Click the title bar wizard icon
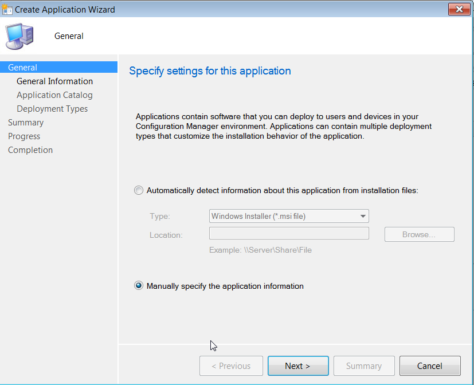474x385 pixels. (x=7, y=9)
